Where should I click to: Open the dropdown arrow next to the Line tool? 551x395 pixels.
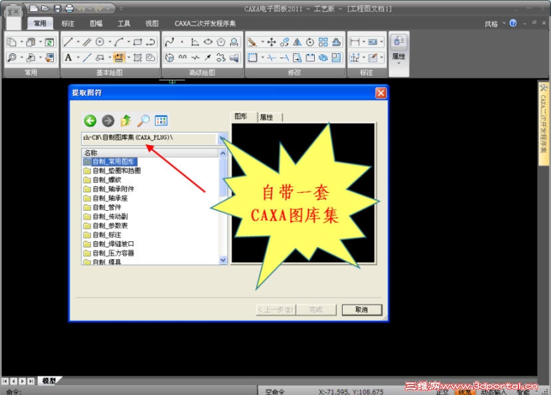(78, 42)
